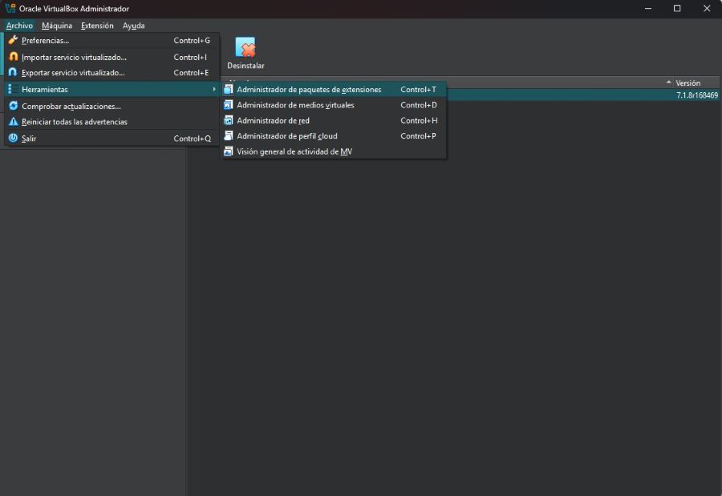Open the Extensión menu
Viewport: 722px width, 496px height.
[97, 26]
